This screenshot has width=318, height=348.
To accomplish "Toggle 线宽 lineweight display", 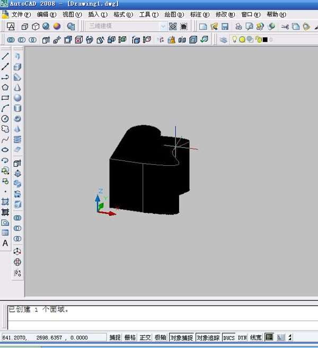I will 255,337.
